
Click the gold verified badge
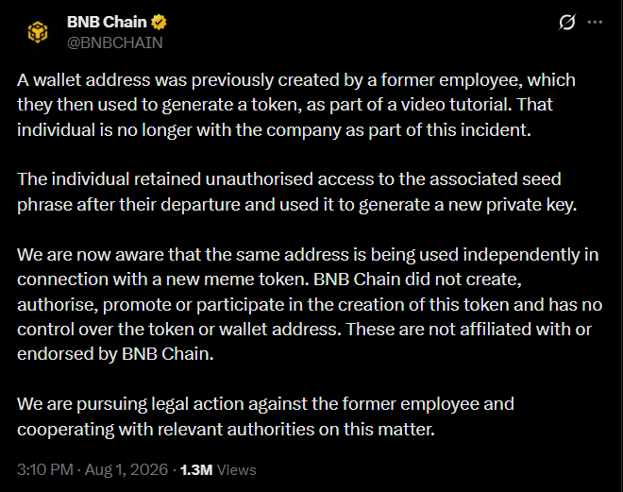coord(159,22)
